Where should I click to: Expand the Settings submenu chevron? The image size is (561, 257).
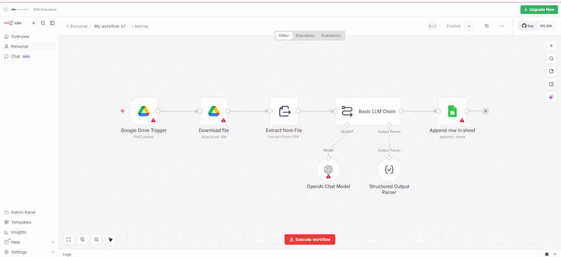point(53,252)
